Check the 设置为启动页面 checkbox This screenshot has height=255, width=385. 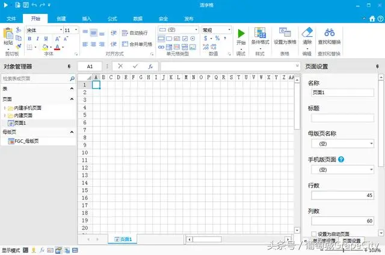point(313,234)
